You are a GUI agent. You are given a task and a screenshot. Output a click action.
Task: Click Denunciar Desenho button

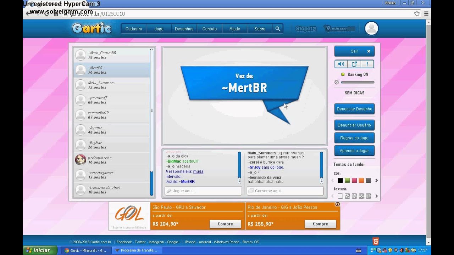354,109
